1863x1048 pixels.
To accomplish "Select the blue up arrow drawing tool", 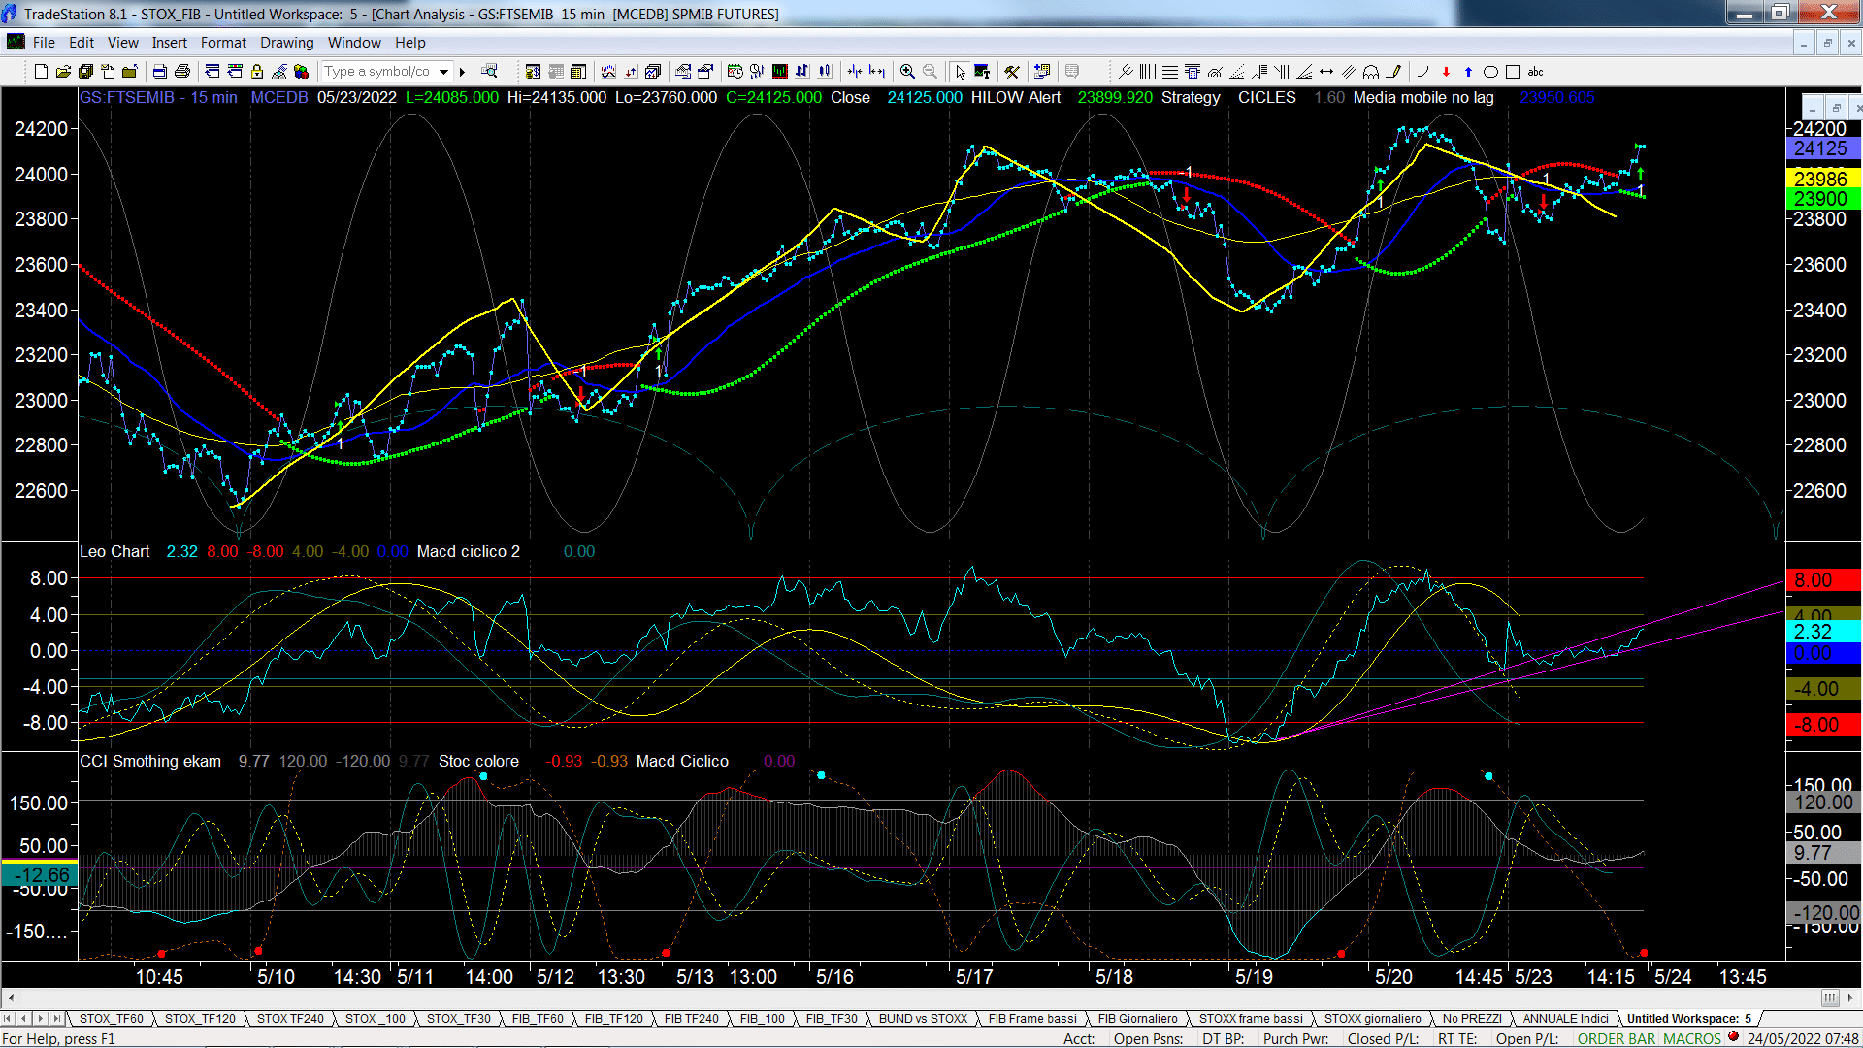I will [x=1468, y=72].
